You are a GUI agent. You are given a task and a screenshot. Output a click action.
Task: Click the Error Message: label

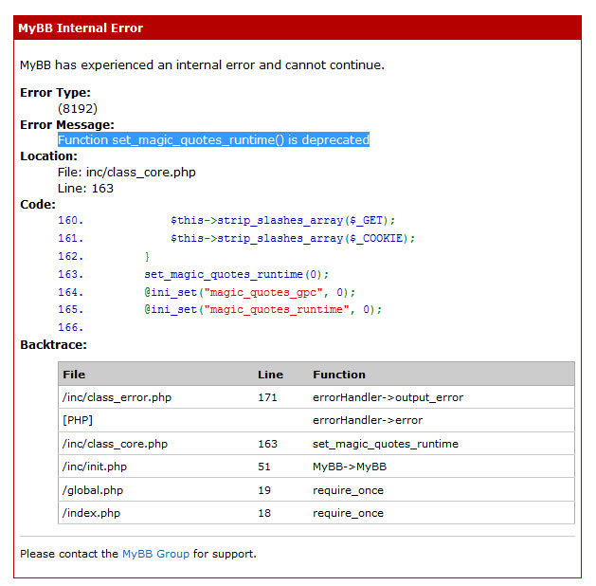click(x=67, y=125)
